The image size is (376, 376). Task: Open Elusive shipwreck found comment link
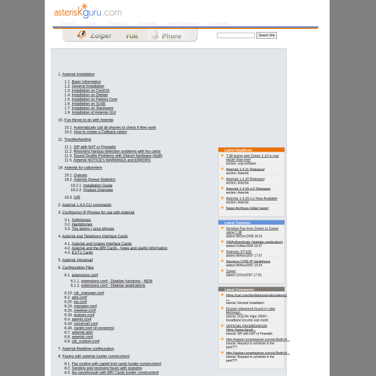(x=251, y=311)
